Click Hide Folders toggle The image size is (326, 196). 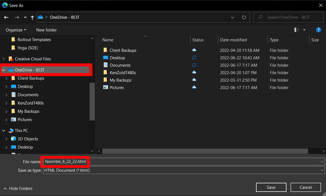(x=18, y=189)
